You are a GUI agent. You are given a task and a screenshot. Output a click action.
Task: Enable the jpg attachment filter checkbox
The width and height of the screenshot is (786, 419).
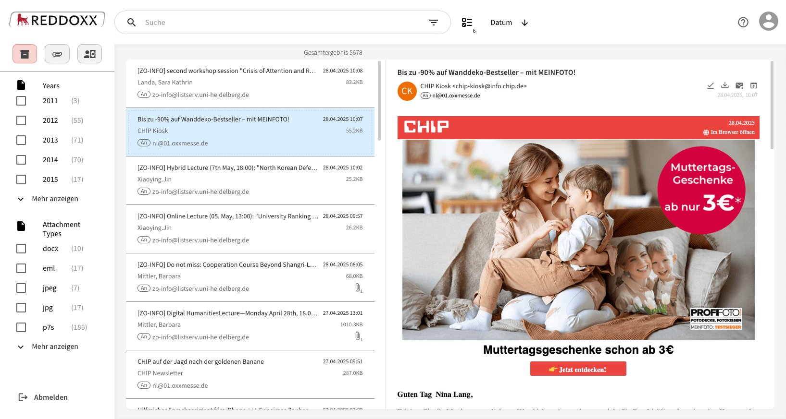click(x=21, y=308)
